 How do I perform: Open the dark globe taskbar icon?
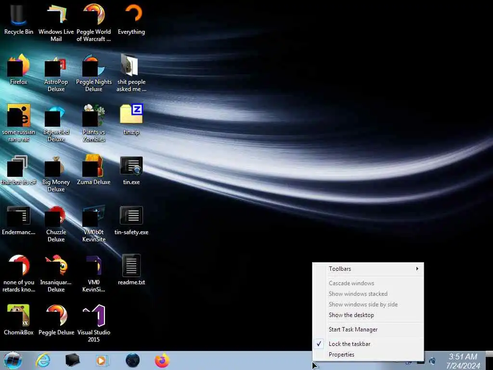132,360
